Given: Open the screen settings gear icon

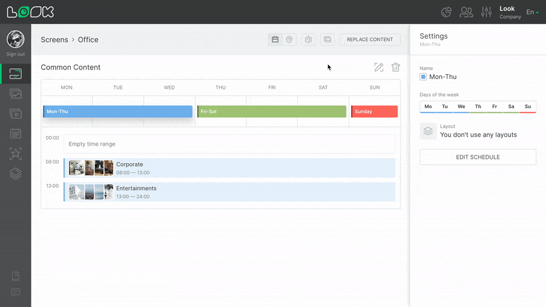Looking at the screenshot, I should tap(308, 40).
